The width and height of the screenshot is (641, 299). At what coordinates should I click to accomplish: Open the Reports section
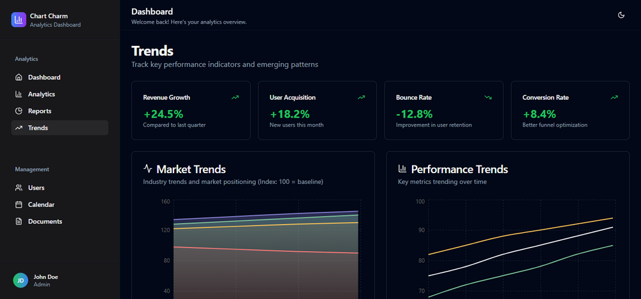[x=60, y=111]
